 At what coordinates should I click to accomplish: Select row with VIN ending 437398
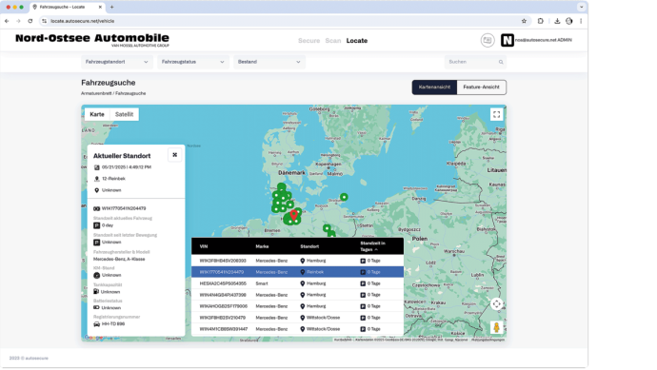click(x=297, y=295)
